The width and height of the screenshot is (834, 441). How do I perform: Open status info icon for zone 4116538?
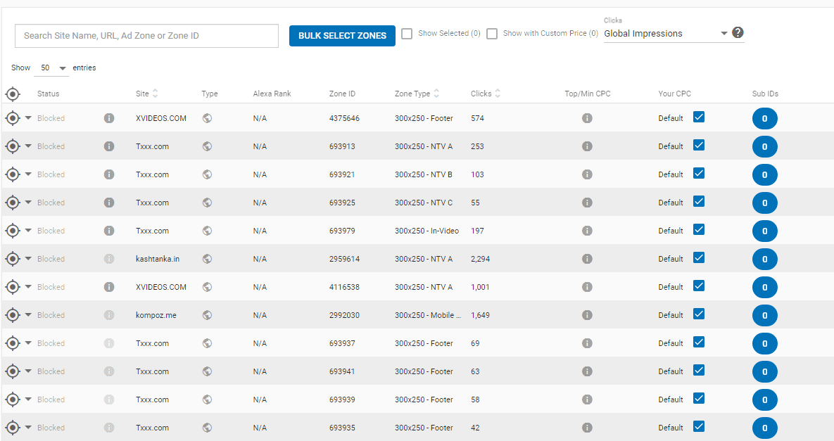pos(109,287)
